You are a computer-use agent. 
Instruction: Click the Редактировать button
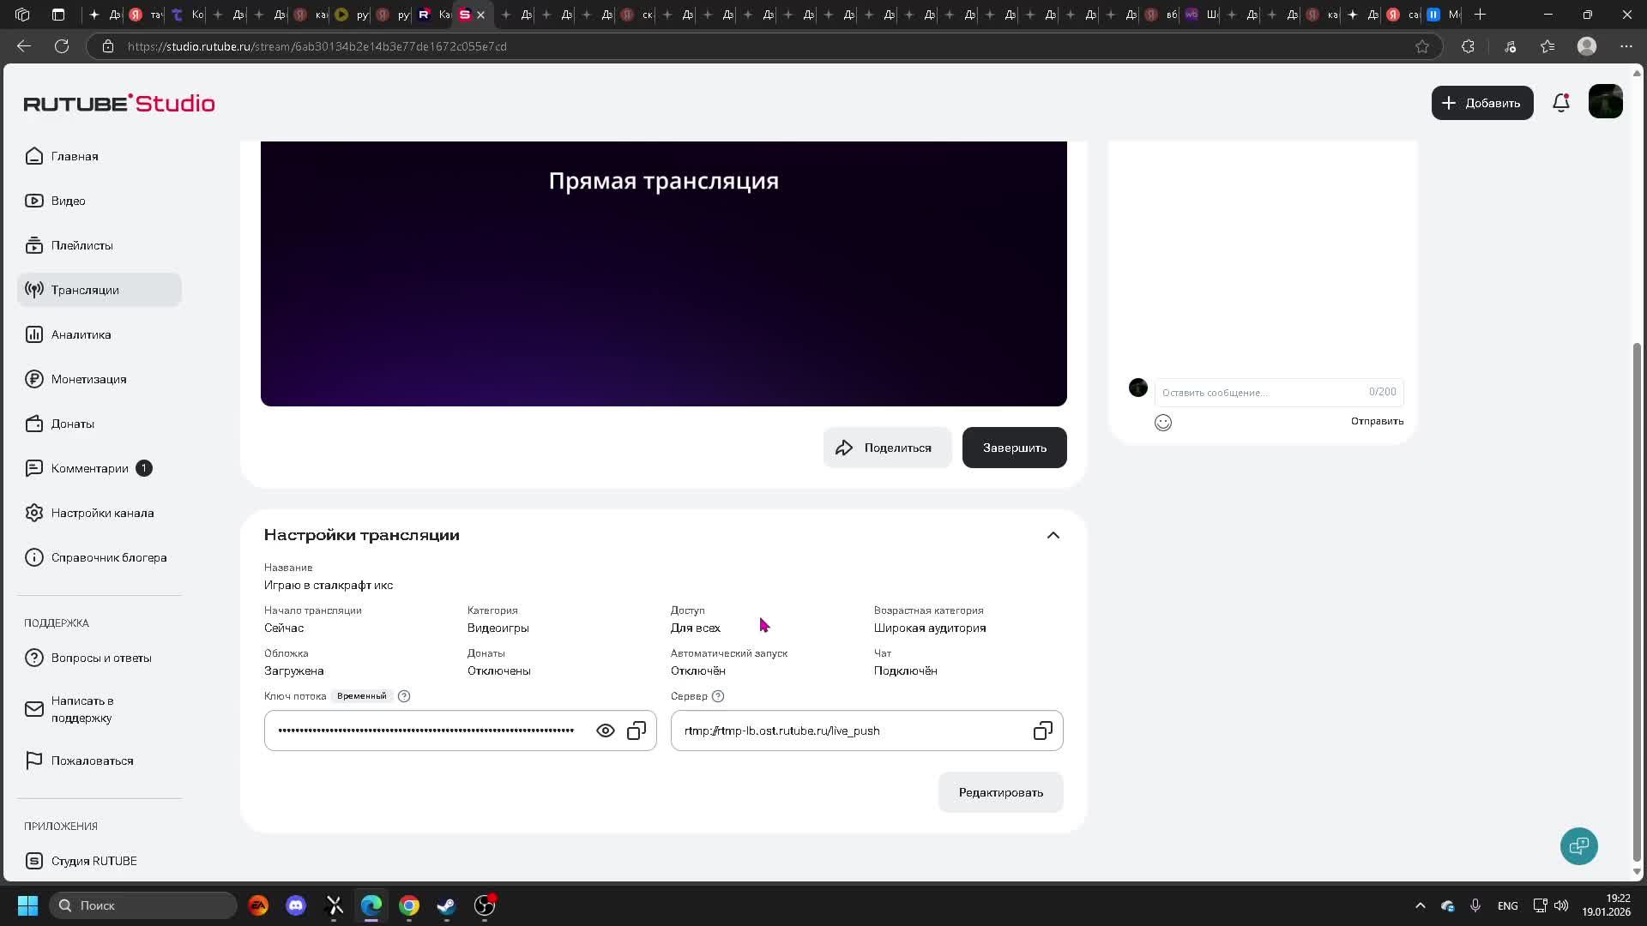click(1000, 792)
